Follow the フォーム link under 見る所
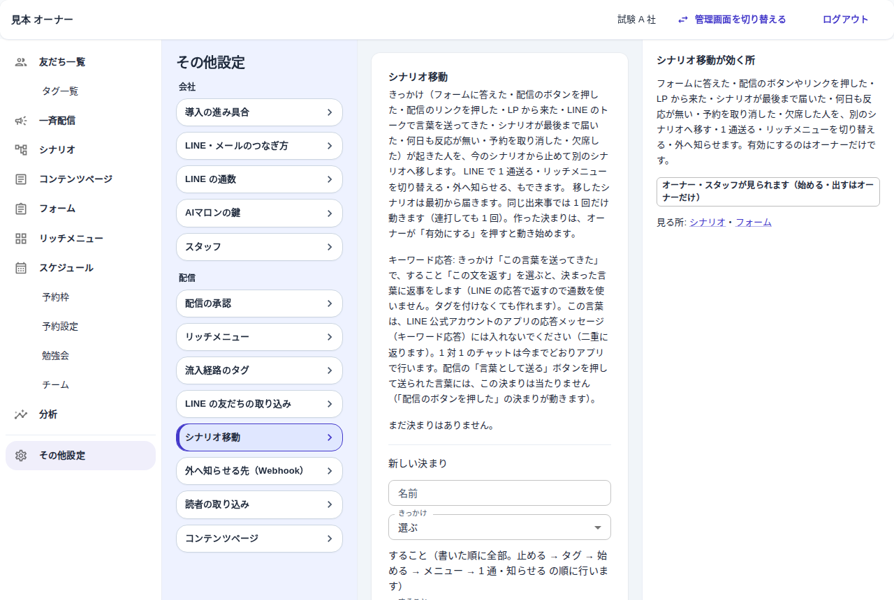This screenshot has width=894, height=600. click(x=754, y=223)
